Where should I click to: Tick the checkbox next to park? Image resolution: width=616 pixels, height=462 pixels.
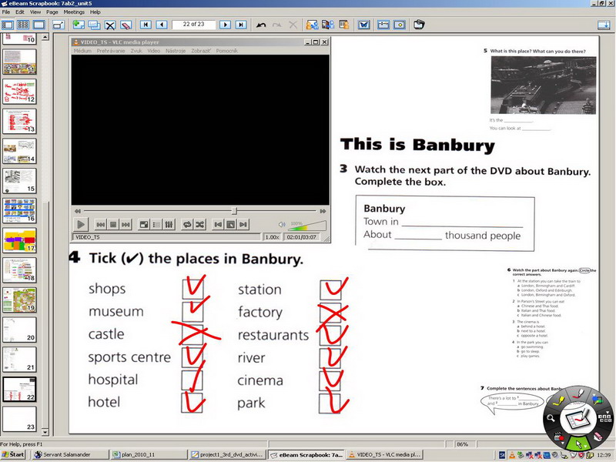click(x=330, y=403)
